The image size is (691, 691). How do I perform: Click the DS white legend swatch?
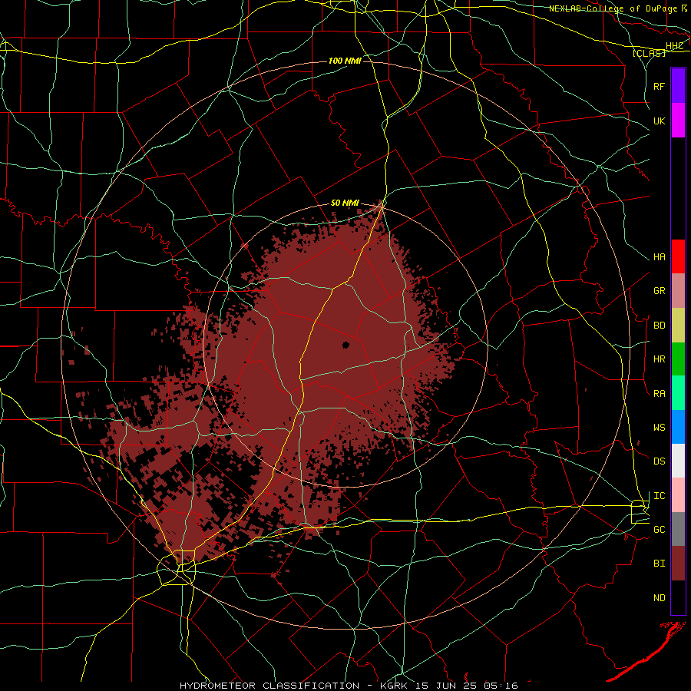pos(678,461)
